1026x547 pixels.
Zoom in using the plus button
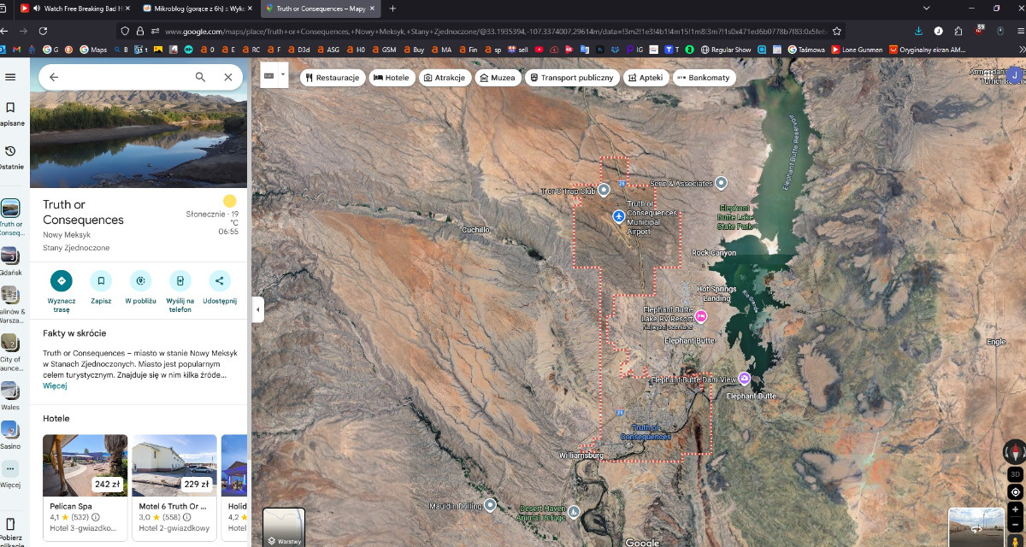click(1015, 509)
